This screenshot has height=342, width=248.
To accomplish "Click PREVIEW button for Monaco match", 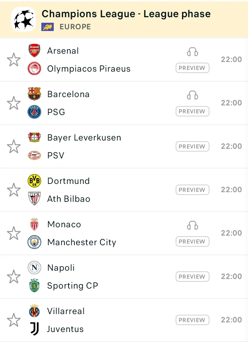I will pyautogui.click(x=193, y=241).
